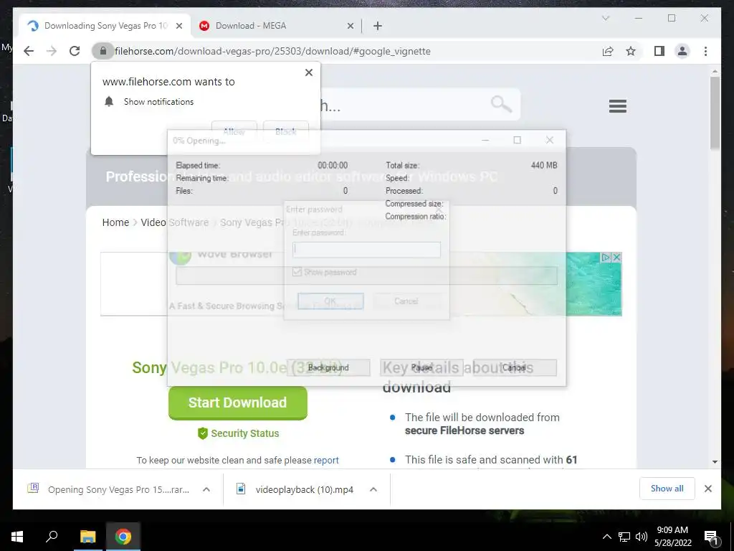Image resolution: width=734 pixels, height=551 pixels.
Task: Click the Start Download button
Action: coord(238,402)
